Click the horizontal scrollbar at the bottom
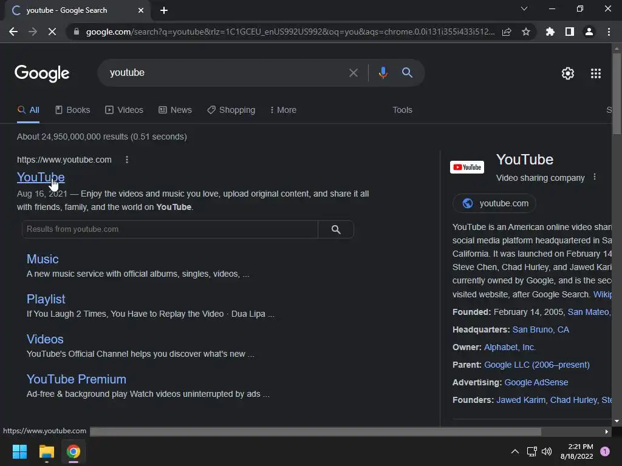This screenshot has width=622, height=466. [x=315, y=431]
